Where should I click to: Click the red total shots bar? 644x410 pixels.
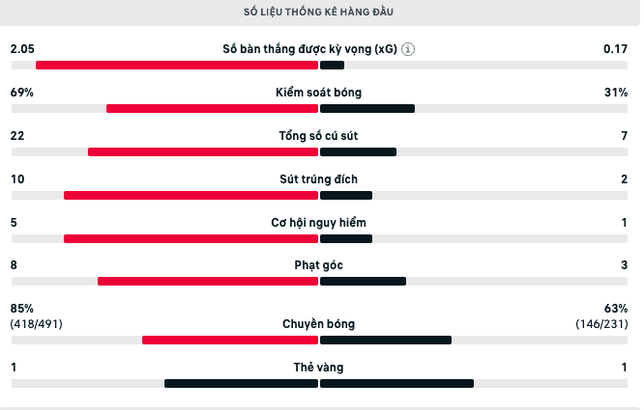[x=203, y=152]
